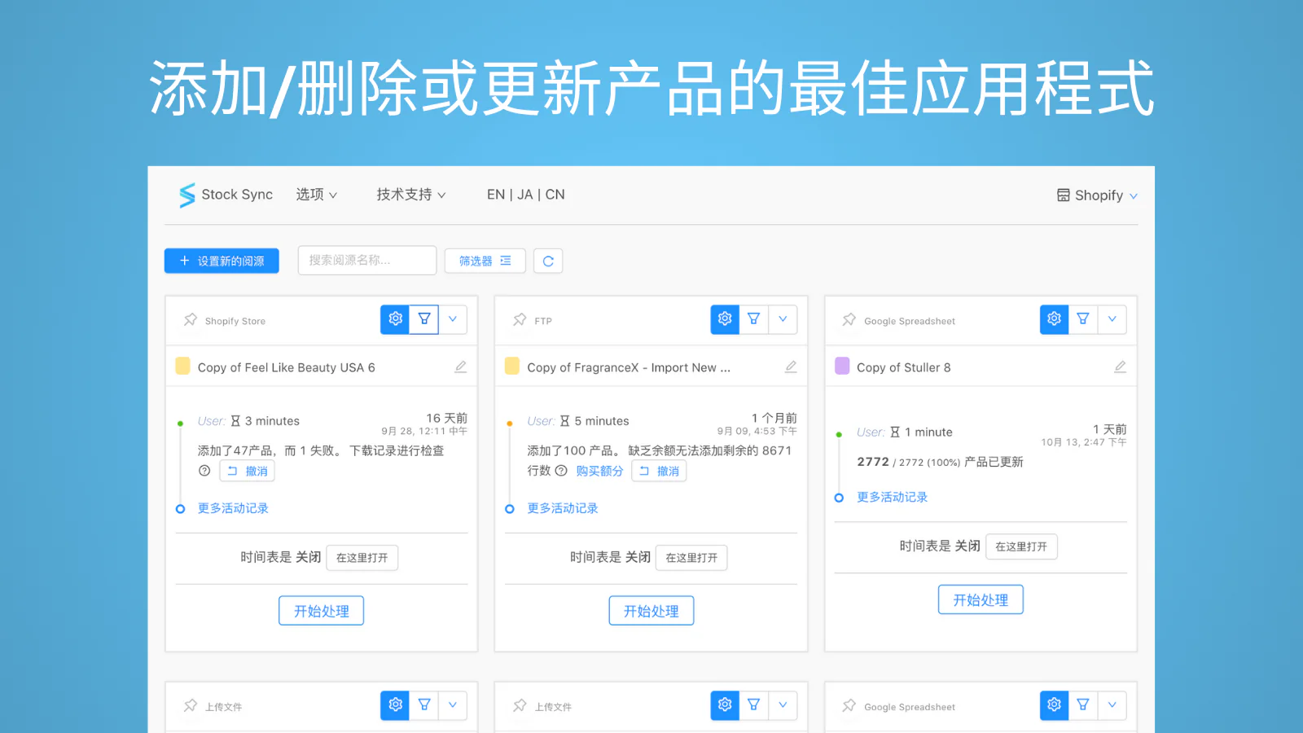Click 开始处理 in FragranceX card
1303x733 pixels.
651,611
